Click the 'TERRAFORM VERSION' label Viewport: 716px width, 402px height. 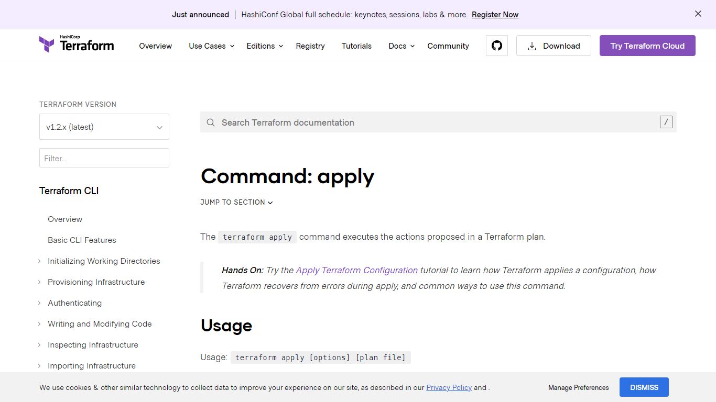78,104
